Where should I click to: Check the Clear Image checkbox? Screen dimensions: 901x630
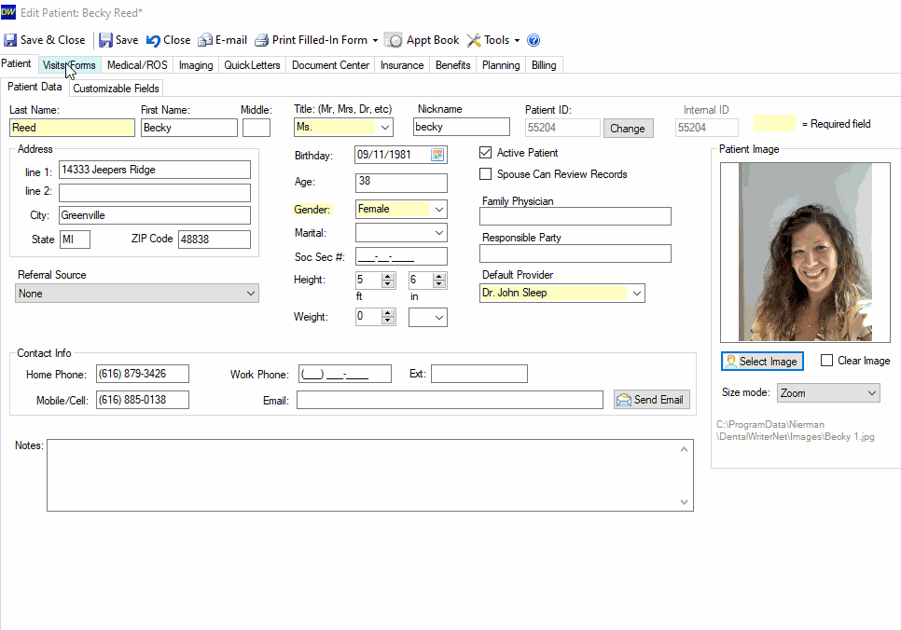tap(826, 361)
